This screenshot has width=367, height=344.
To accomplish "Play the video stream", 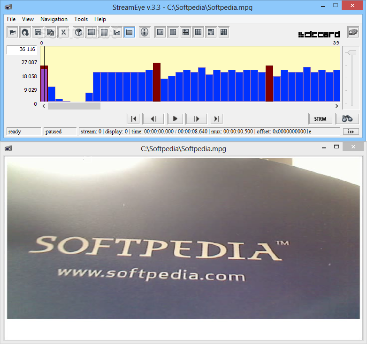I will [x=175, y=119].
